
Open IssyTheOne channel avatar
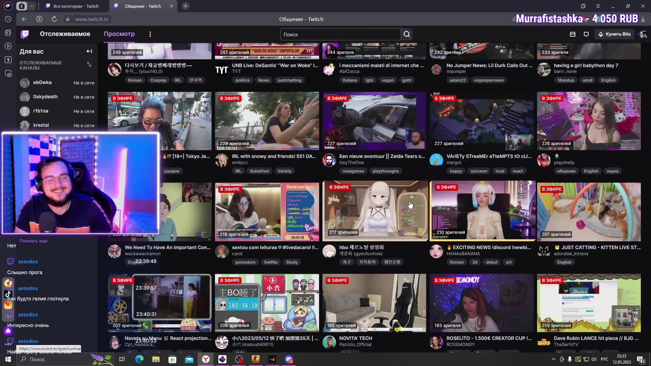(x=329, y=160)
